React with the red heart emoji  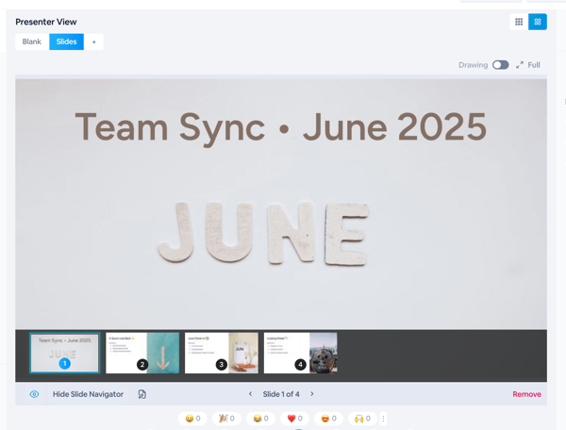[x=294, y=419]
